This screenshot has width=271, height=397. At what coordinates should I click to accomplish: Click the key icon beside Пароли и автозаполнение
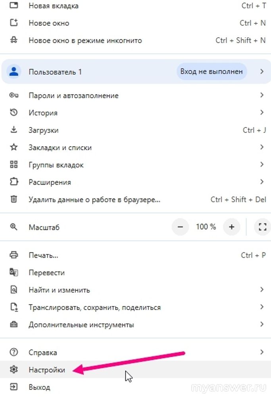(x=14, y=96)
